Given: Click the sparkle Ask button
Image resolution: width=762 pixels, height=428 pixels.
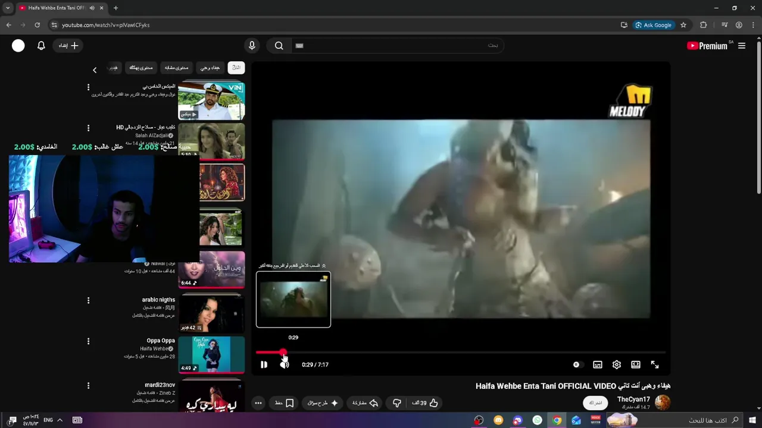Looking at the screenshot, I should click(323, 402).
